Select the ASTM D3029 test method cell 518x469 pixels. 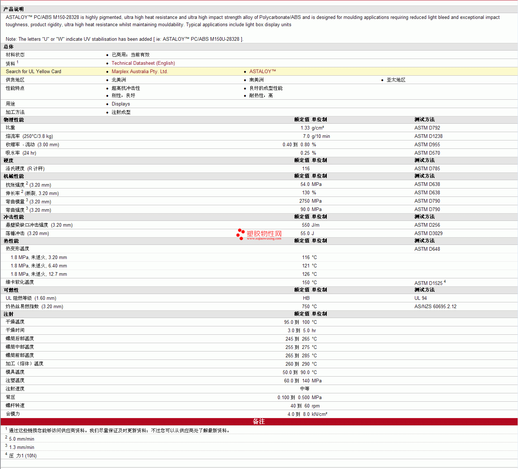pyautogui.click(x=428, y=234)
